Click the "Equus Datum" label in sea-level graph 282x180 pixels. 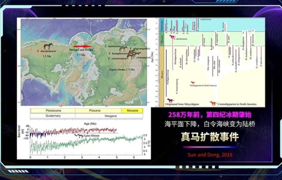(91, 136)
